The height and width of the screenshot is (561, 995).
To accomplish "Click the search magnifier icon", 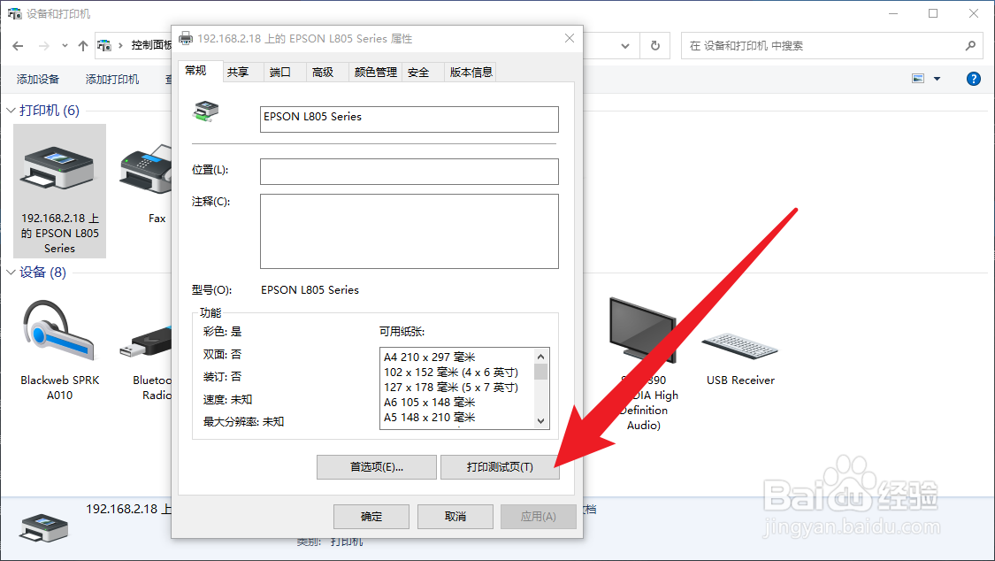I will (970, 46).
